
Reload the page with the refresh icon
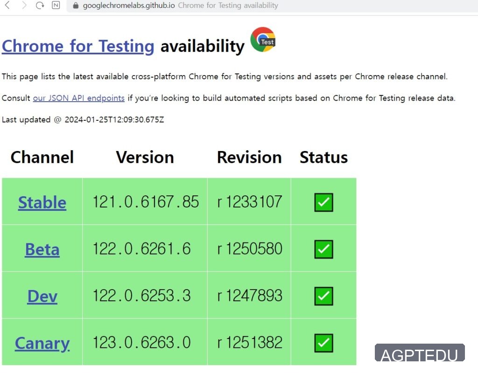tap(40, 5)
